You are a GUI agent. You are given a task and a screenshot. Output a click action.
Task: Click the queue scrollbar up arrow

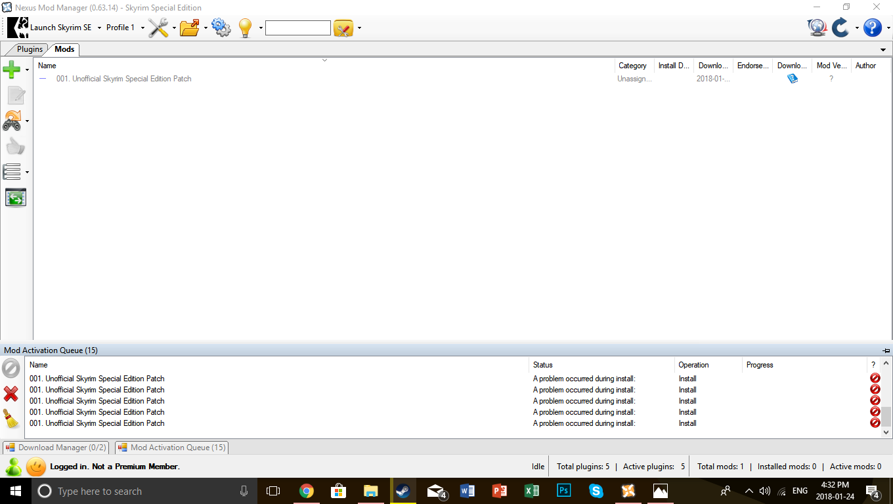click(886, 363)
